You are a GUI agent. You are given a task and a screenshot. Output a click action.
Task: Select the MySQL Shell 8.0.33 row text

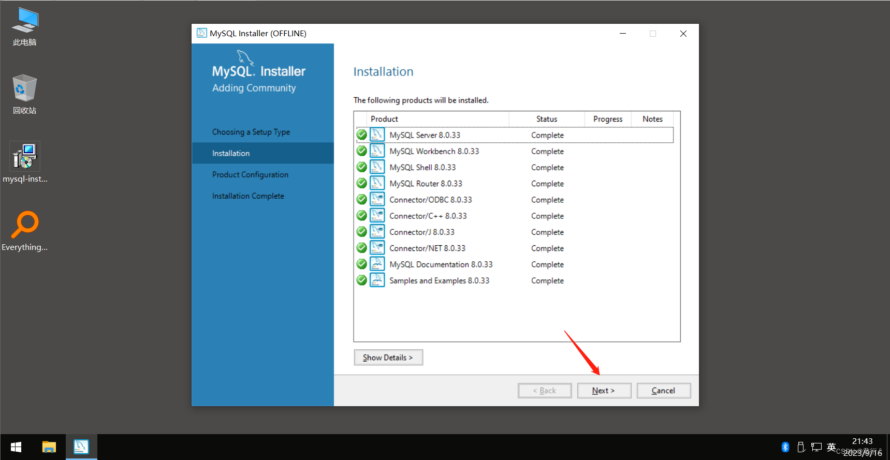422,167
